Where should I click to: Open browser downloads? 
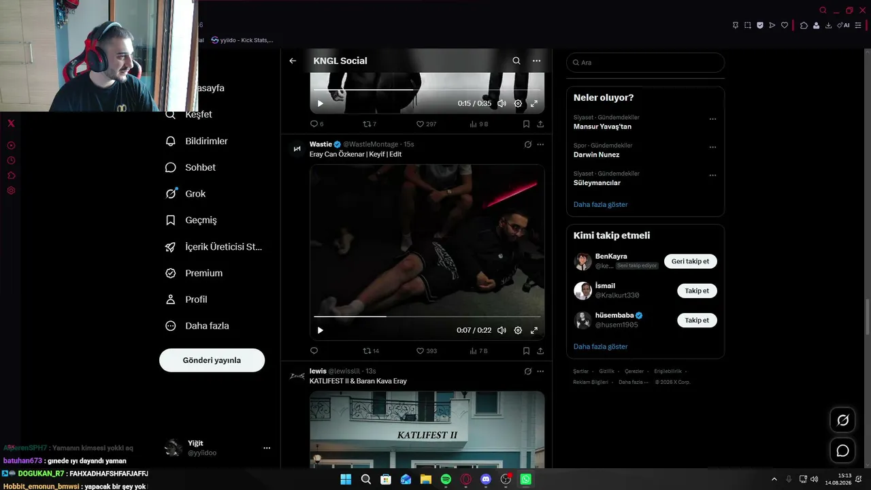point(828,25)
